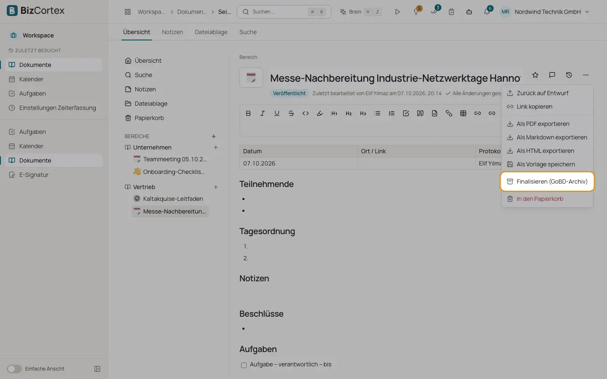Open the bot assistant icon

(469, 12)
